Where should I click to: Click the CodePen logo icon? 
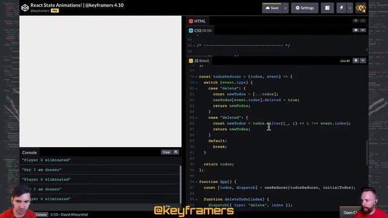25,8
